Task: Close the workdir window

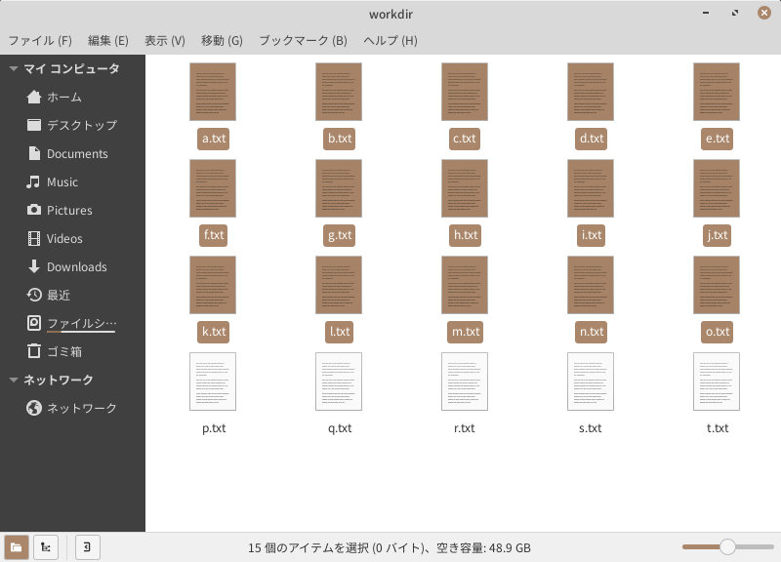Action: click(x=764, y=13)
